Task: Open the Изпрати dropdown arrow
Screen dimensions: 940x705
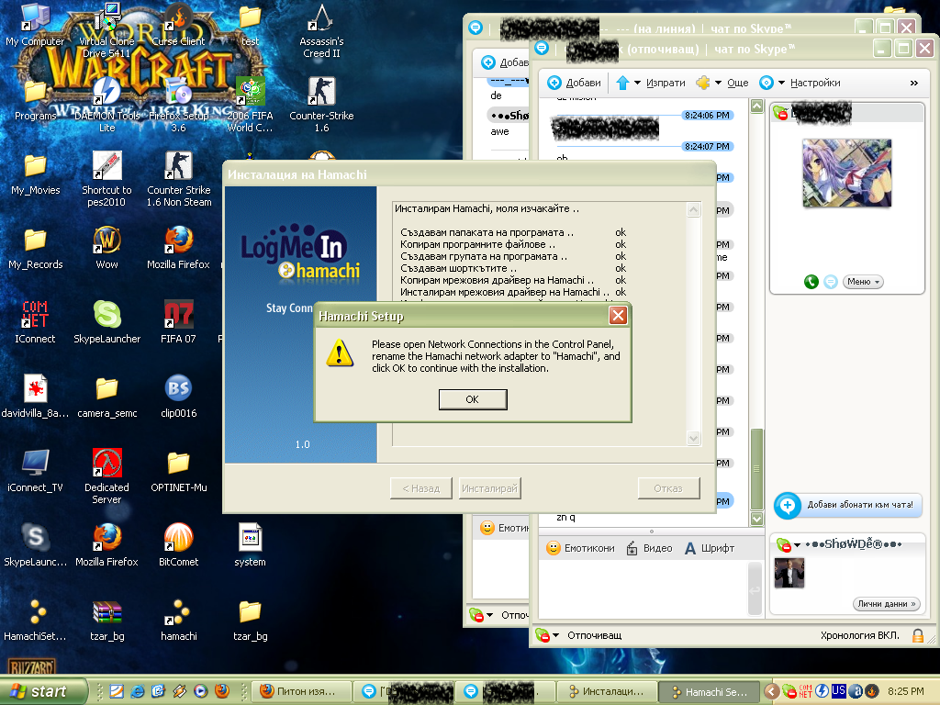Action: coord(637,83)
